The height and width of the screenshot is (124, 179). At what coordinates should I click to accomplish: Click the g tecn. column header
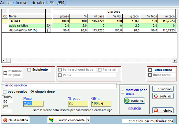(x=131, y=16)
